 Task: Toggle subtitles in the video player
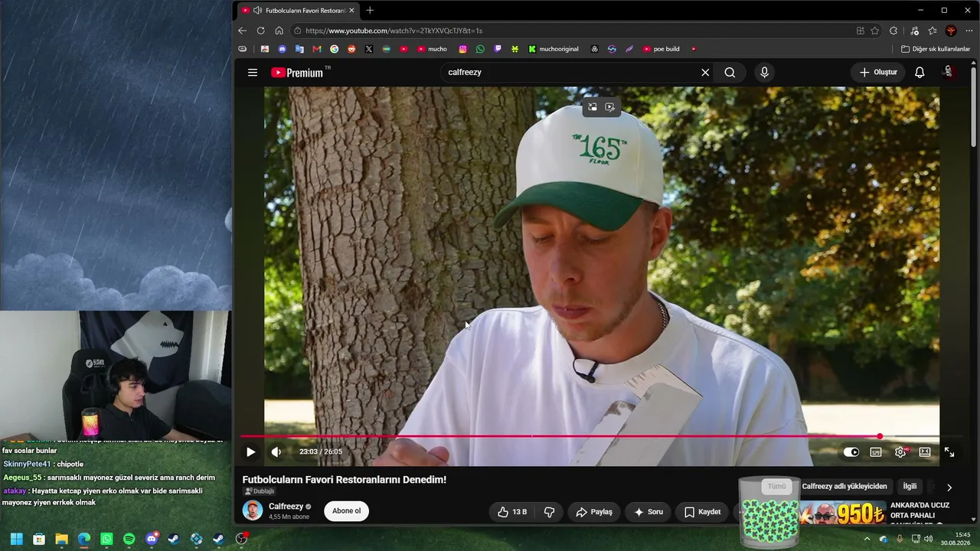[x=876, y=452]
